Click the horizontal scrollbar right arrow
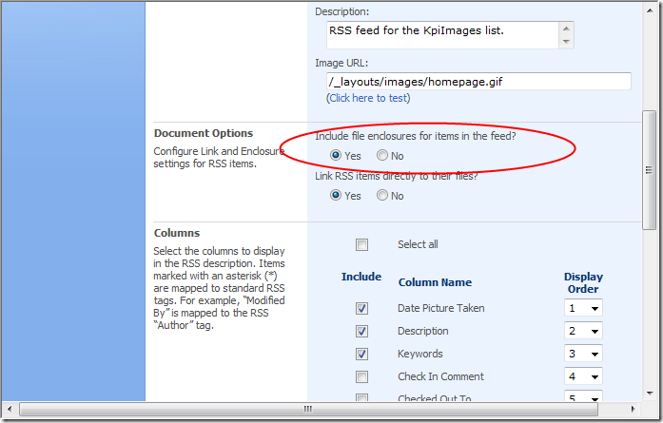This screenshot has width=663, height=423. 635,410
